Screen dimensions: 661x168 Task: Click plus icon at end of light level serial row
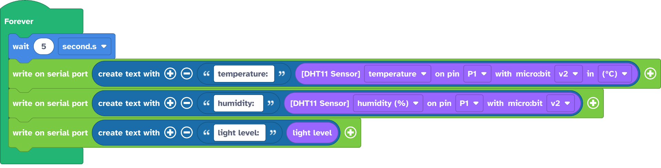coord(350,133)
